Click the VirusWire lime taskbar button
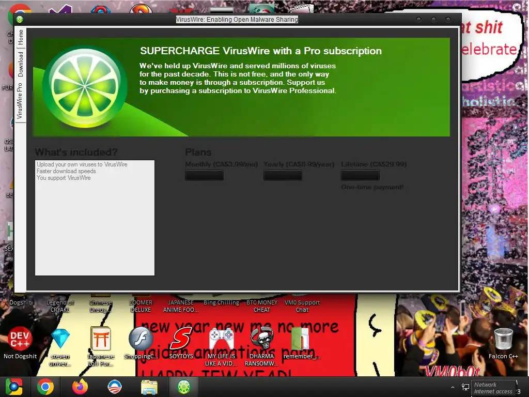 tap(184, 387)
